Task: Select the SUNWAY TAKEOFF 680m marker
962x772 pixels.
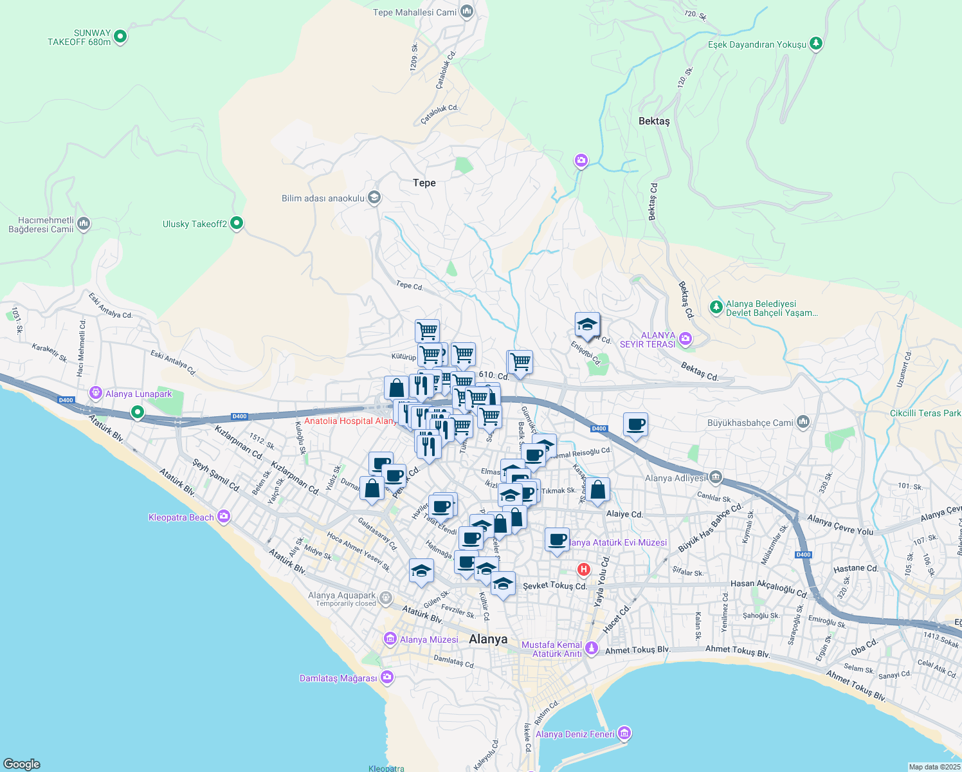Action: (120, 37)
